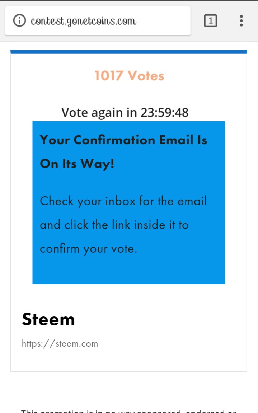Image resolution: width=258 pixels, height=413 pixels.
Task: Tap the Steem heading
Action: 48,319
